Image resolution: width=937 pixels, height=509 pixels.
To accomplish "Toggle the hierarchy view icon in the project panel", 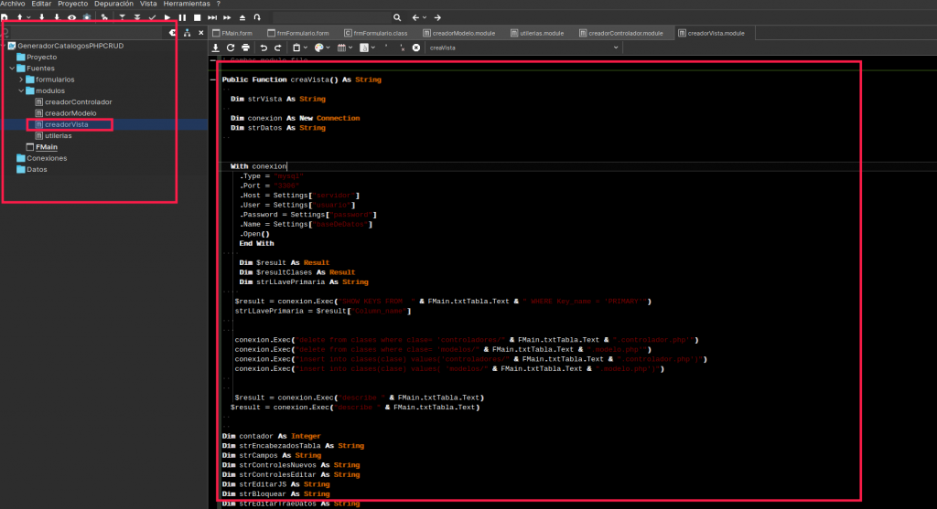I will pyautogui.click(x=188, y=33).
